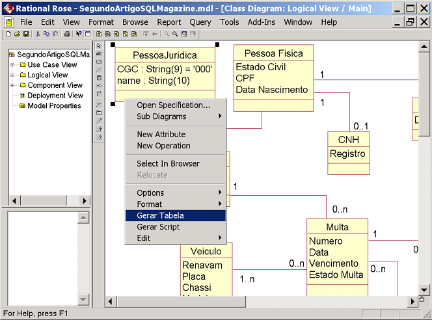Click the Cut scissors icon
This screenshot has height=320, width=432.
pyautogui.click(x=38, y=34)
